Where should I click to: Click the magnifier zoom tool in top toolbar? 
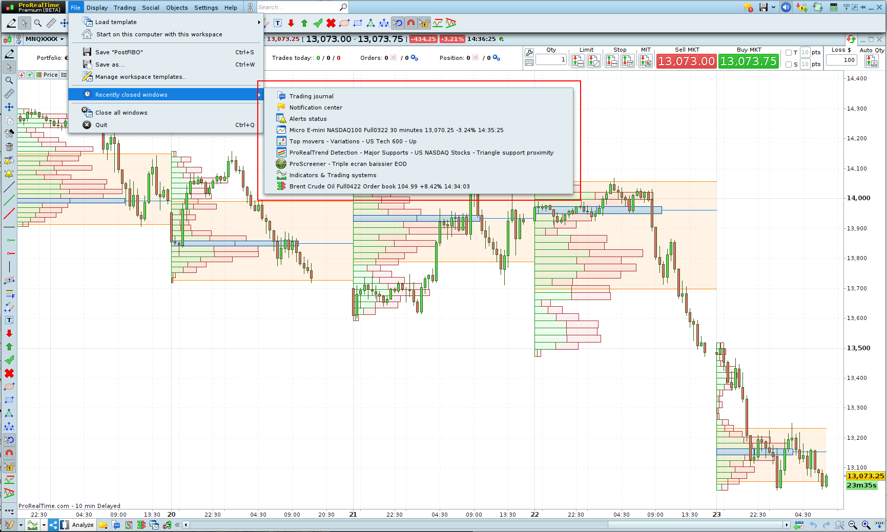pyautogui.click(x=37, y=23)
